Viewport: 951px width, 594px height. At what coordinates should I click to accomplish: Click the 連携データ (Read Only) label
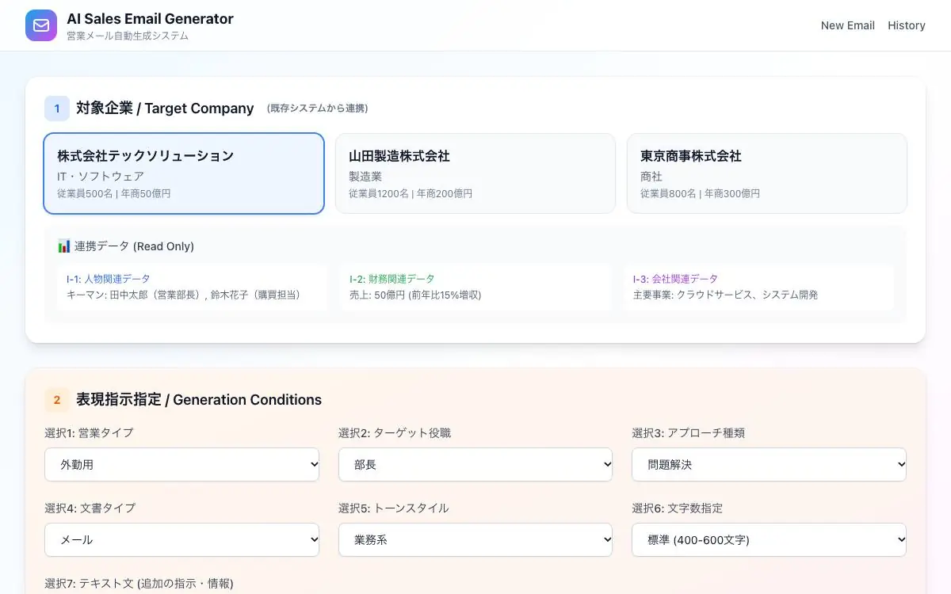134,246
